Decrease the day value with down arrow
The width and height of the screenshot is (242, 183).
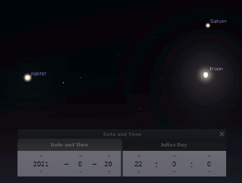tap(109, 172)
